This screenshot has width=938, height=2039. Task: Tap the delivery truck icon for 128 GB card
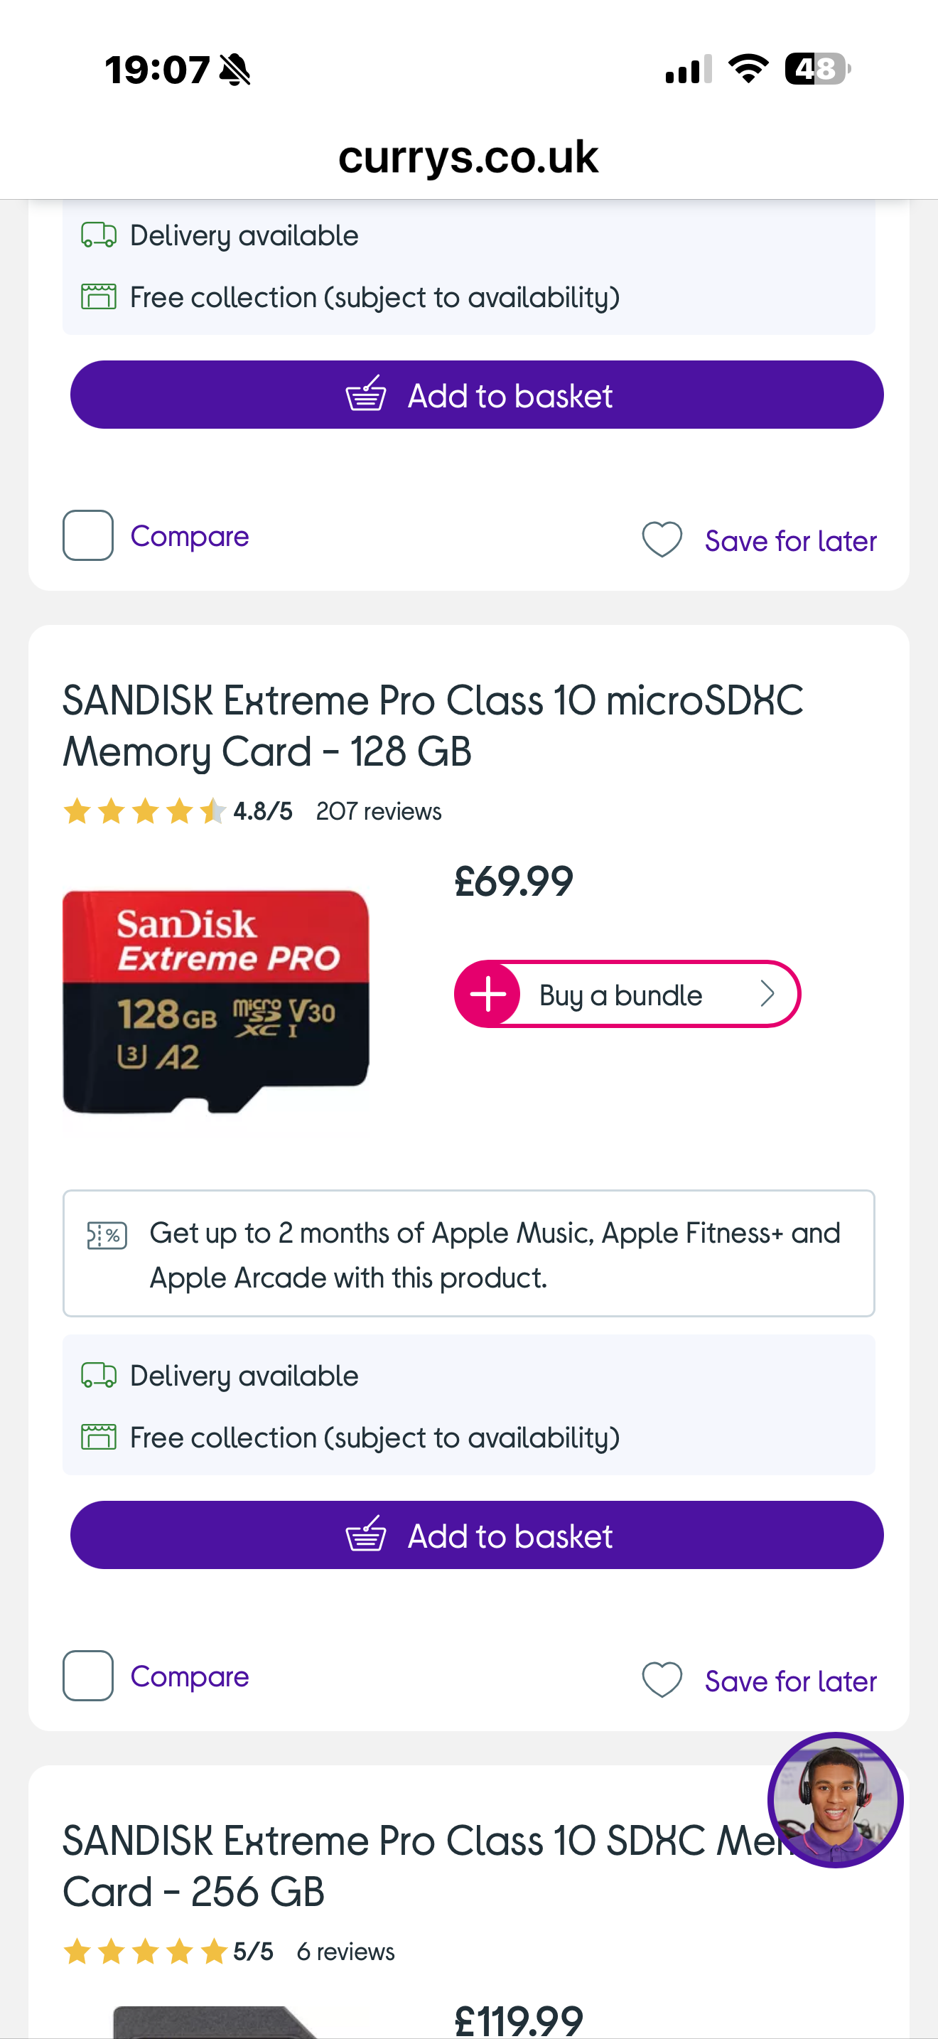click(x=99, y=1375)
